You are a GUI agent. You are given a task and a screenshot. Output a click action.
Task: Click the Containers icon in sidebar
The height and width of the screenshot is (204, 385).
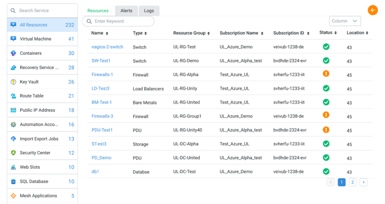13,53
